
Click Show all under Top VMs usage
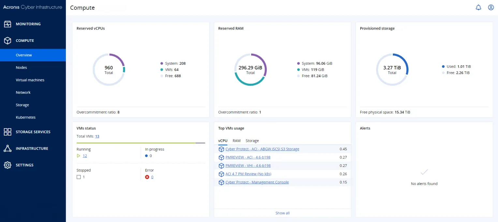[282, 213]
